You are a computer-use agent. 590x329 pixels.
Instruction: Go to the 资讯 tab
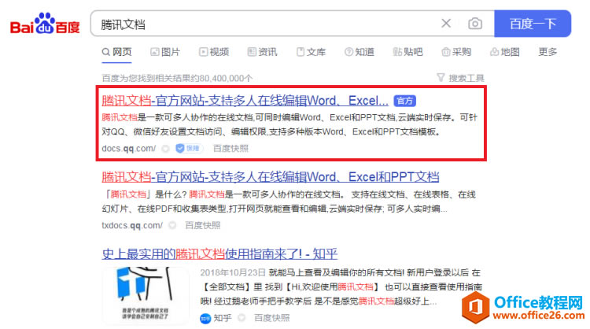(x=262, y=52)
